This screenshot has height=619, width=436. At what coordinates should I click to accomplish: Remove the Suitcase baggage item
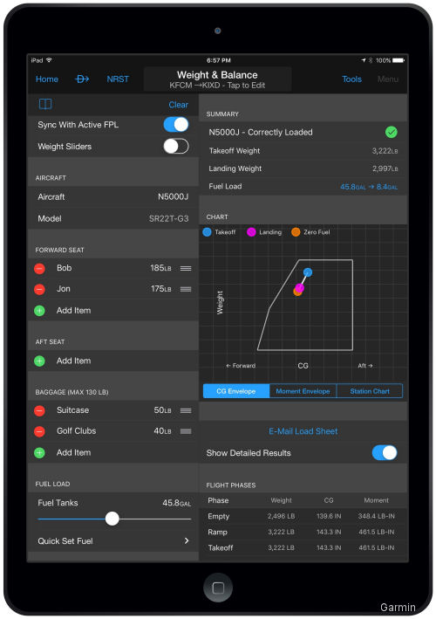(39, 410)
